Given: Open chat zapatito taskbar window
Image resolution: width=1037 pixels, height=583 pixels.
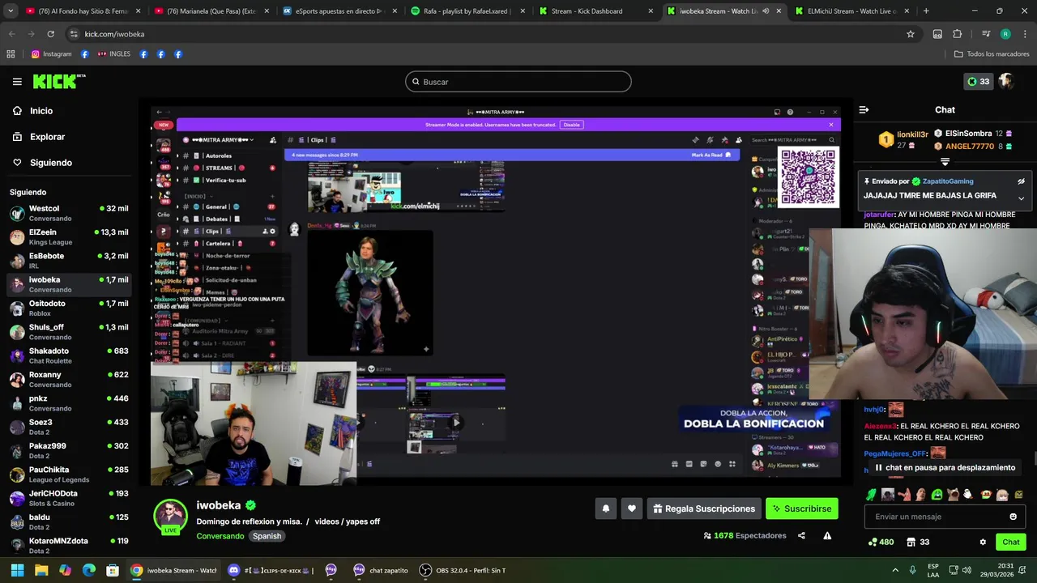Looking at the screenshot, I should (381, 570).
